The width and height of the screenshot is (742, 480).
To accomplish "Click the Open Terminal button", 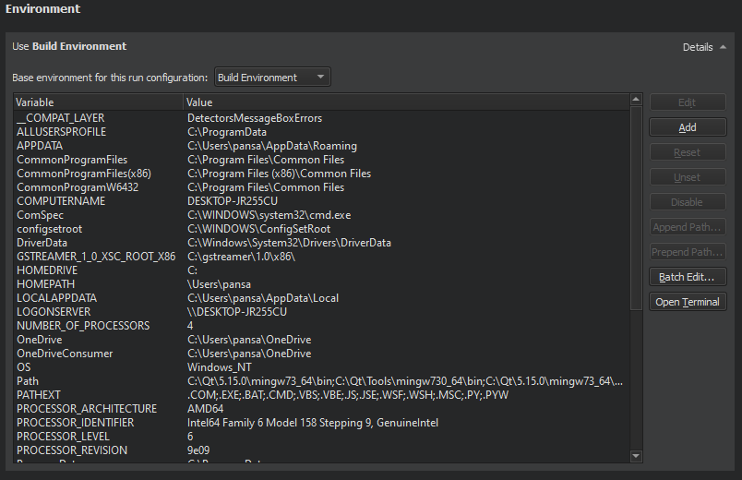I will [687, 302].
